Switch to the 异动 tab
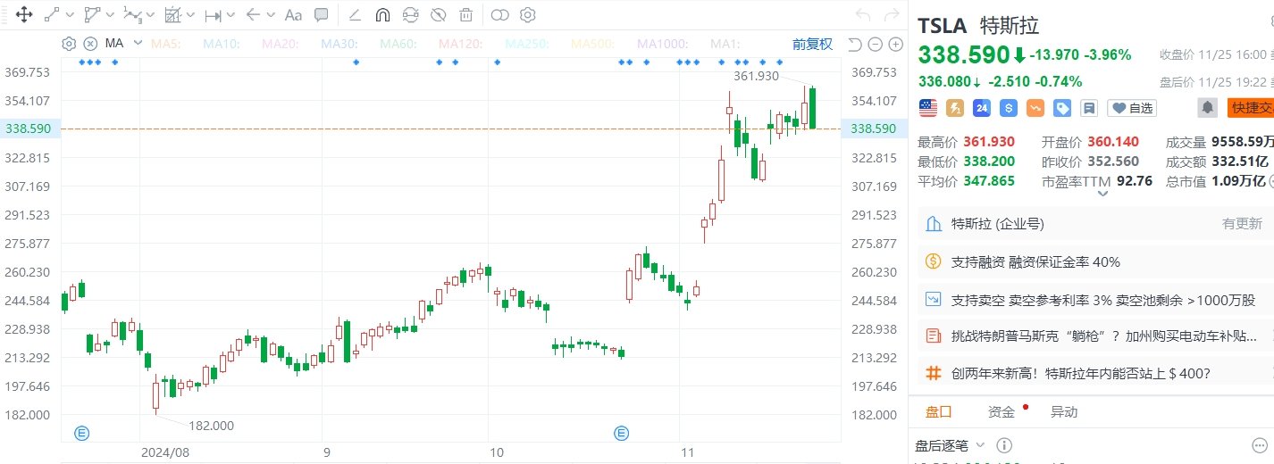1274x464 pixels. pos(1063,411)
